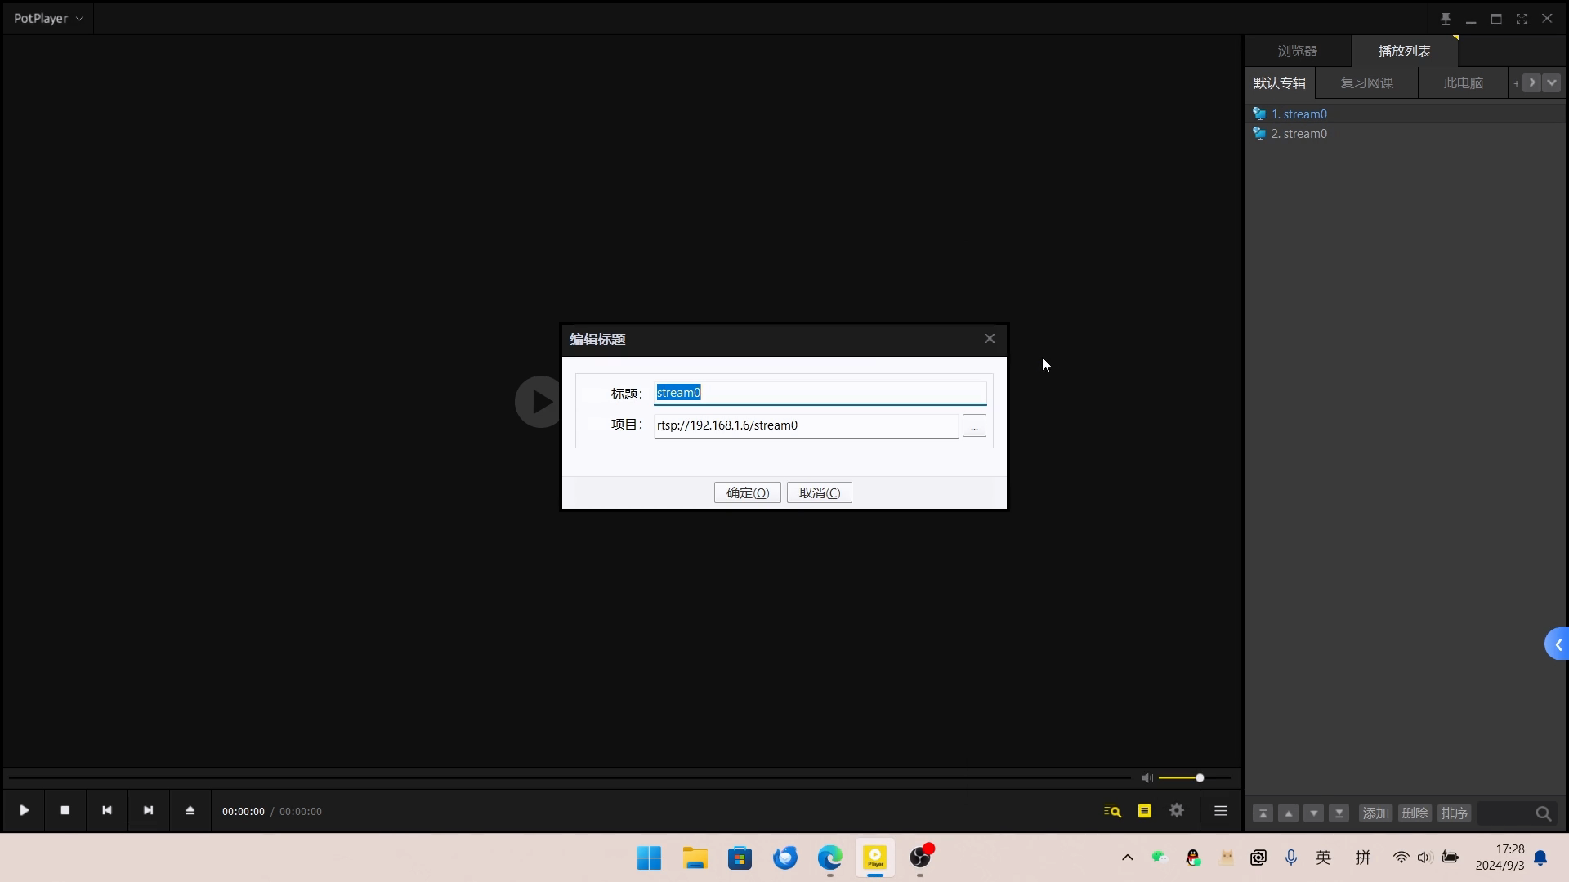The image size is (1569, 882).
Task: Skip to next track button
Action: point(148,811)
